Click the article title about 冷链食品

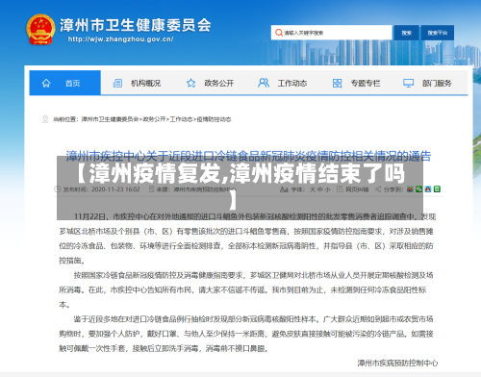(248, 156)
